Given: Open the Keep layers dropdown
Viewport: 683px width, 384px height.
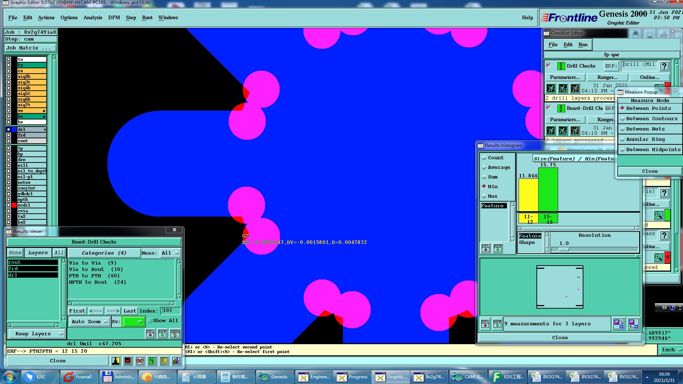Looking at the screenshot, I should tap(36, 334).
